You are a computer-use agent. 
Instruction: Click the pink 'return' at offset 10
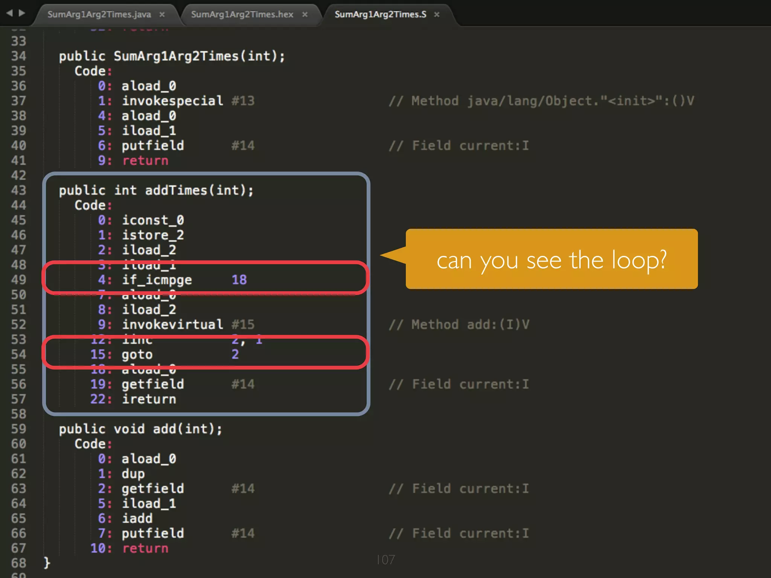click(x=145, y=548)
